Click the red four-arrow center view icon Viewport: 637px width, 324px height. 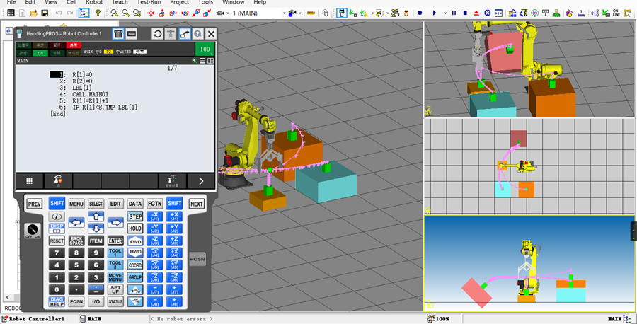coord(151,13)
